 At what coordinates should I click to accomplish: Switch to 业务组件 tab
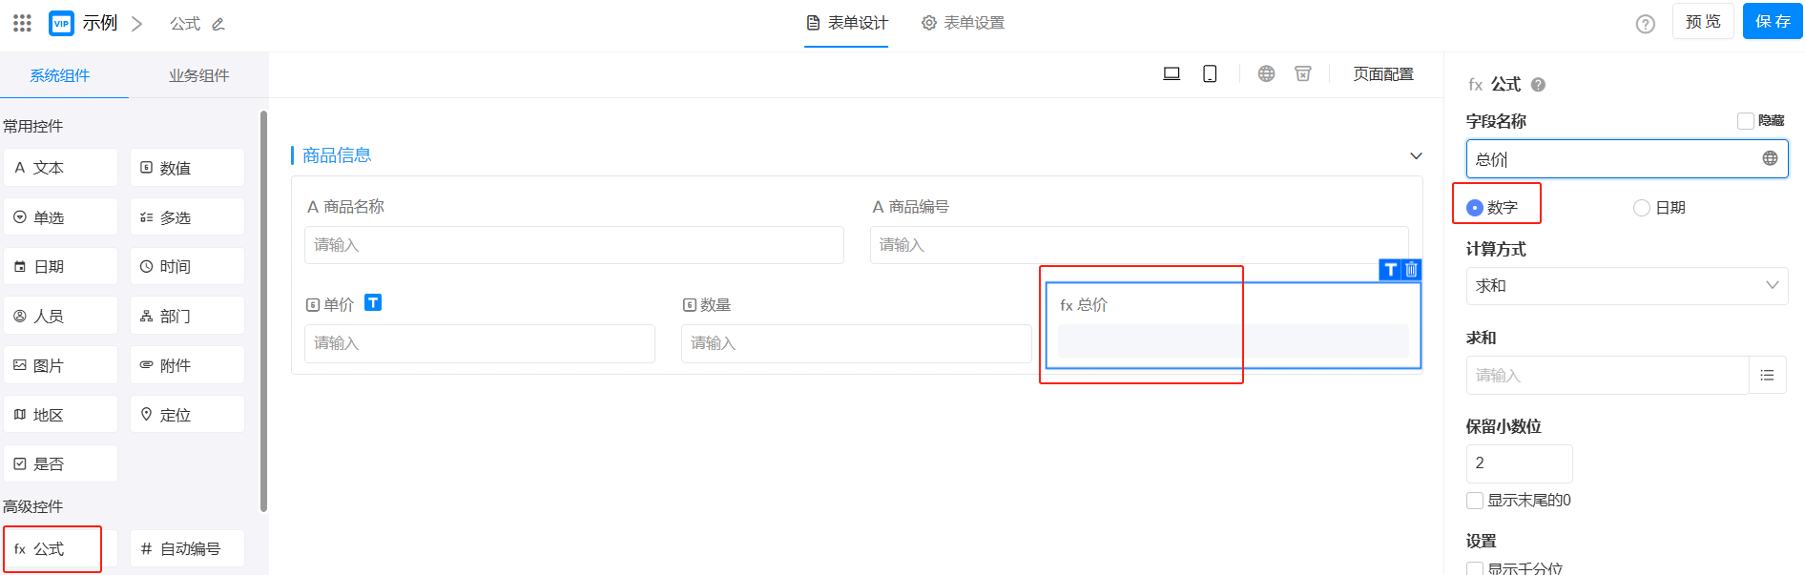click(x=198, y=75)
